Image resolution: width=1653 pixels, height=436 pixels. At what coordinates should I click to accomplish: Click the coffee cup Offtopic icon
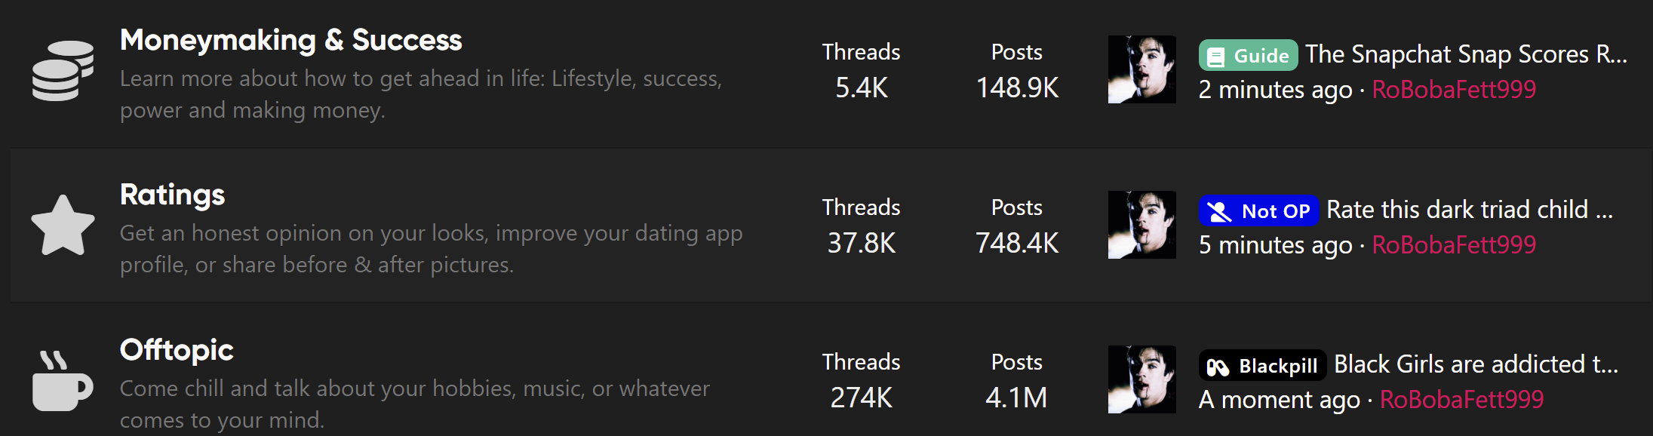point(63,381)
